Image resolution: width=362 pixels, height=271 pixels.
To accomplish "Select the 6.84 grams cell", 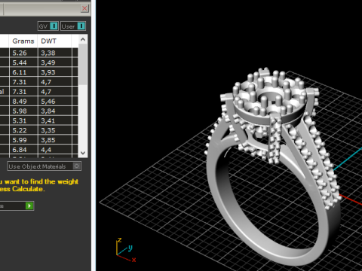I will (x=23, y=150).
